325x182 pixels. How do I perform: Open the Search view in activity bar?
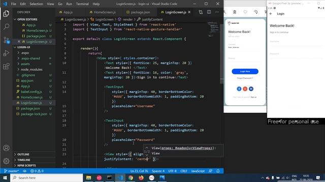pos(6,27)
